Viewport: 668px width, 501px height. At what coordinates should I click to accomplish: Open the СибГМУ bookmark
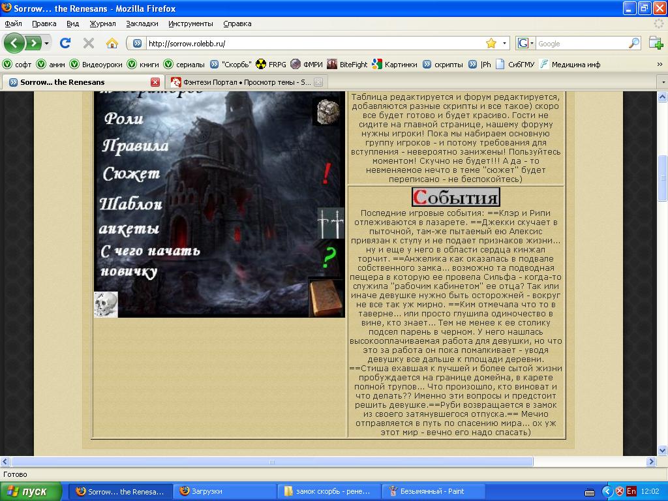pos(515,65)
